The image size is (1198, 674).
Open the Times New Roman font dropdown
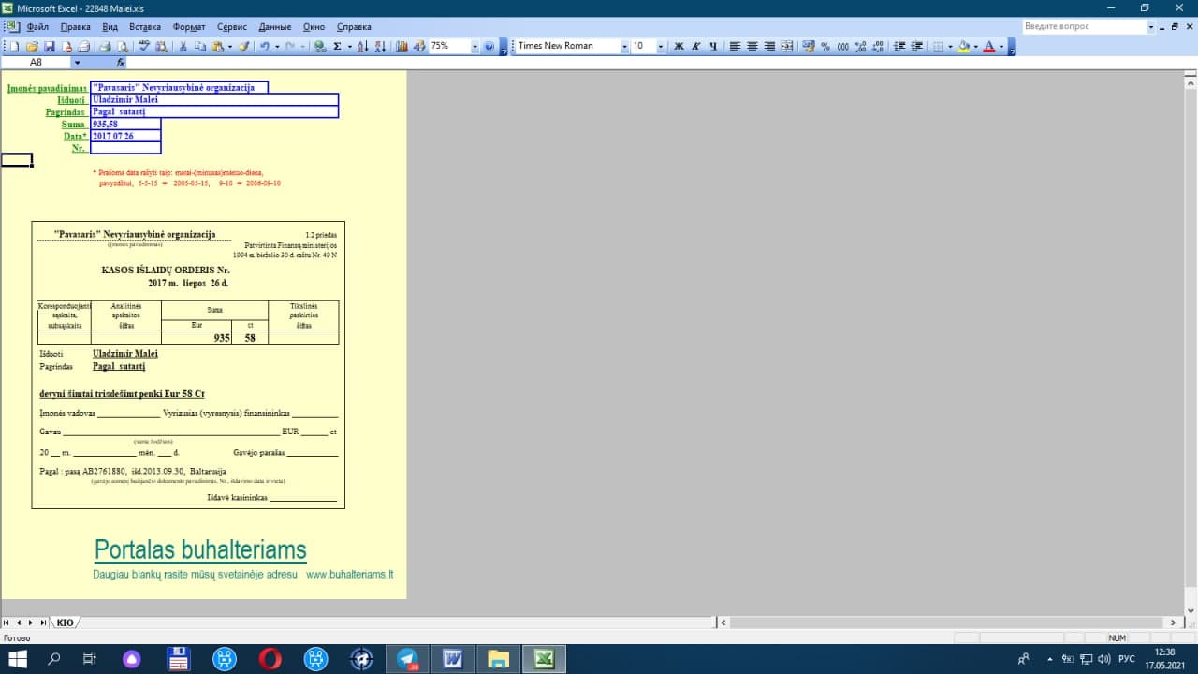pyautogui.click(x=624, y=46)
